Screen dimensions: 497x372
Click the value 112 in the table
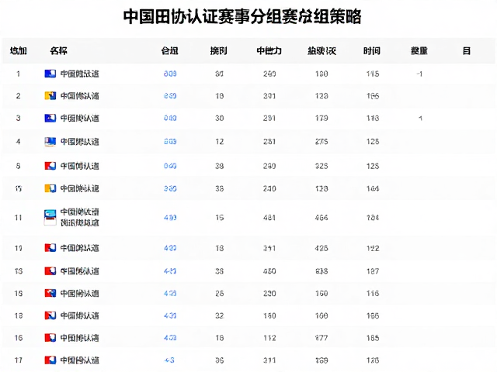269,338
